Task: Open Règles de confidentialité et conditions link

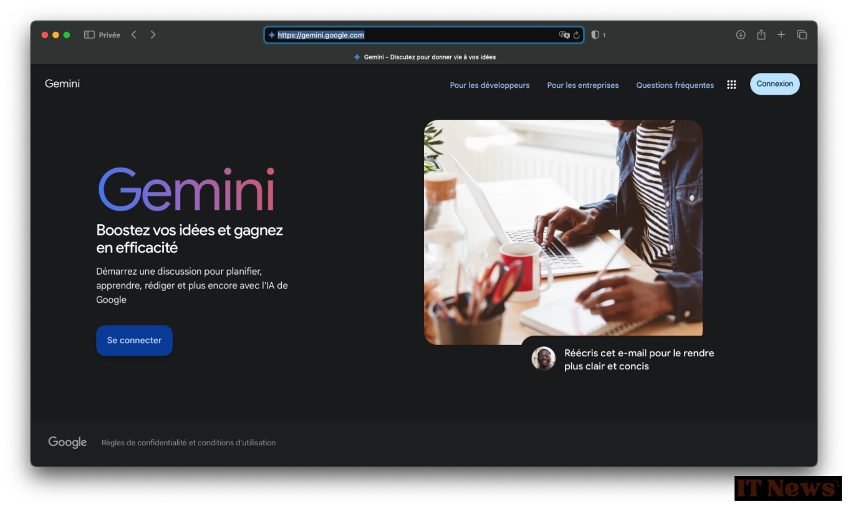Action: (x=188, y=443)
